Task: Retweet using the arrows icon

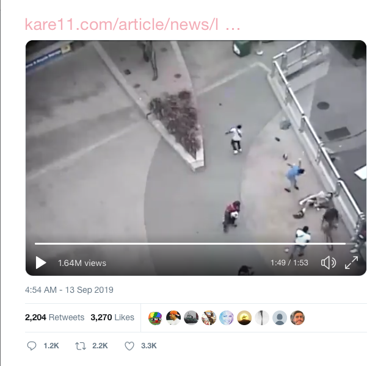Action: tap(81, 346)
